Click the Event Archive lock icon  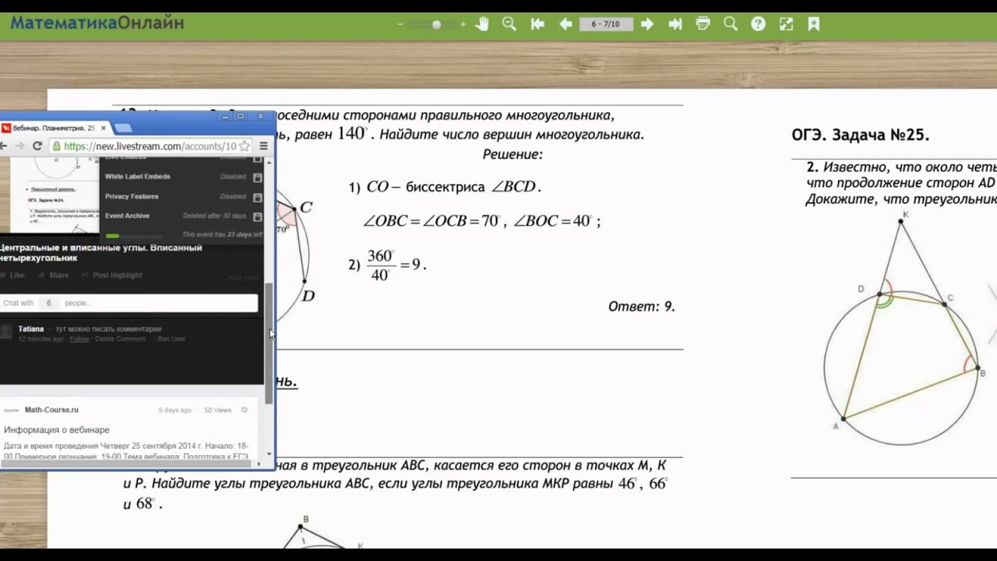point(258,216)
